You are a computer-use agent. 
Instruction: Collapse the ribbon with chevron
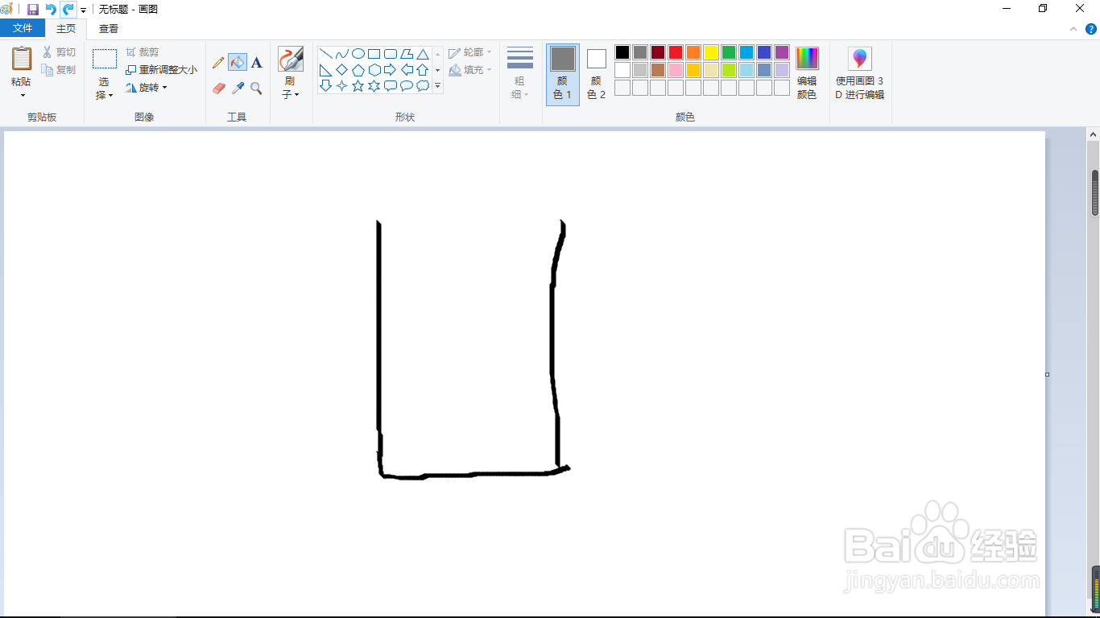pyautogui.click(x=1073, y=29)
